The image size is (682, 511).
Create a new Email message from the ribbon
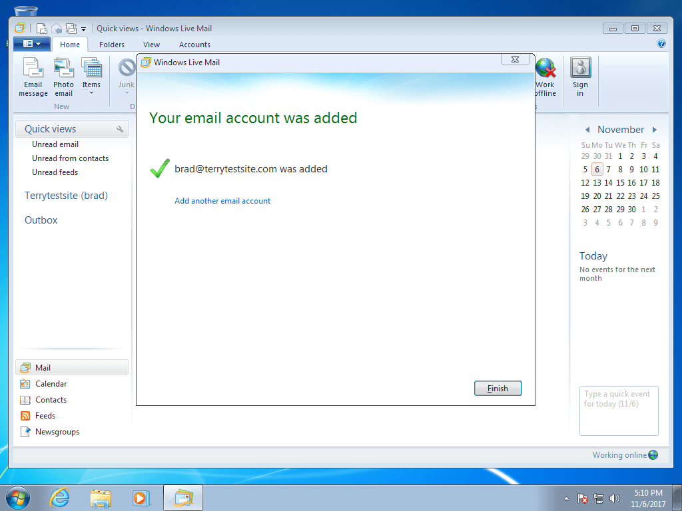[x=33, y=77]
